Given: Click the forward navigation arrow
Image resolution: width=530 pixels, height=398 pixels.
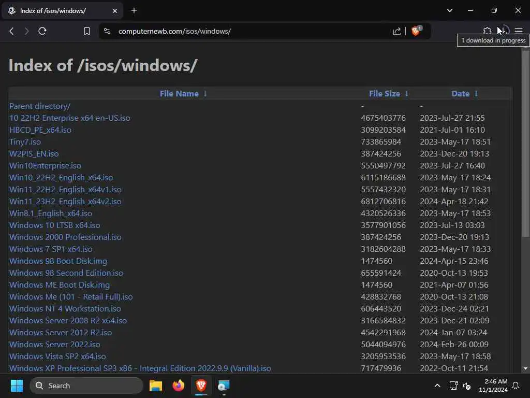Looking at the screenshot, I should [27, 31].
